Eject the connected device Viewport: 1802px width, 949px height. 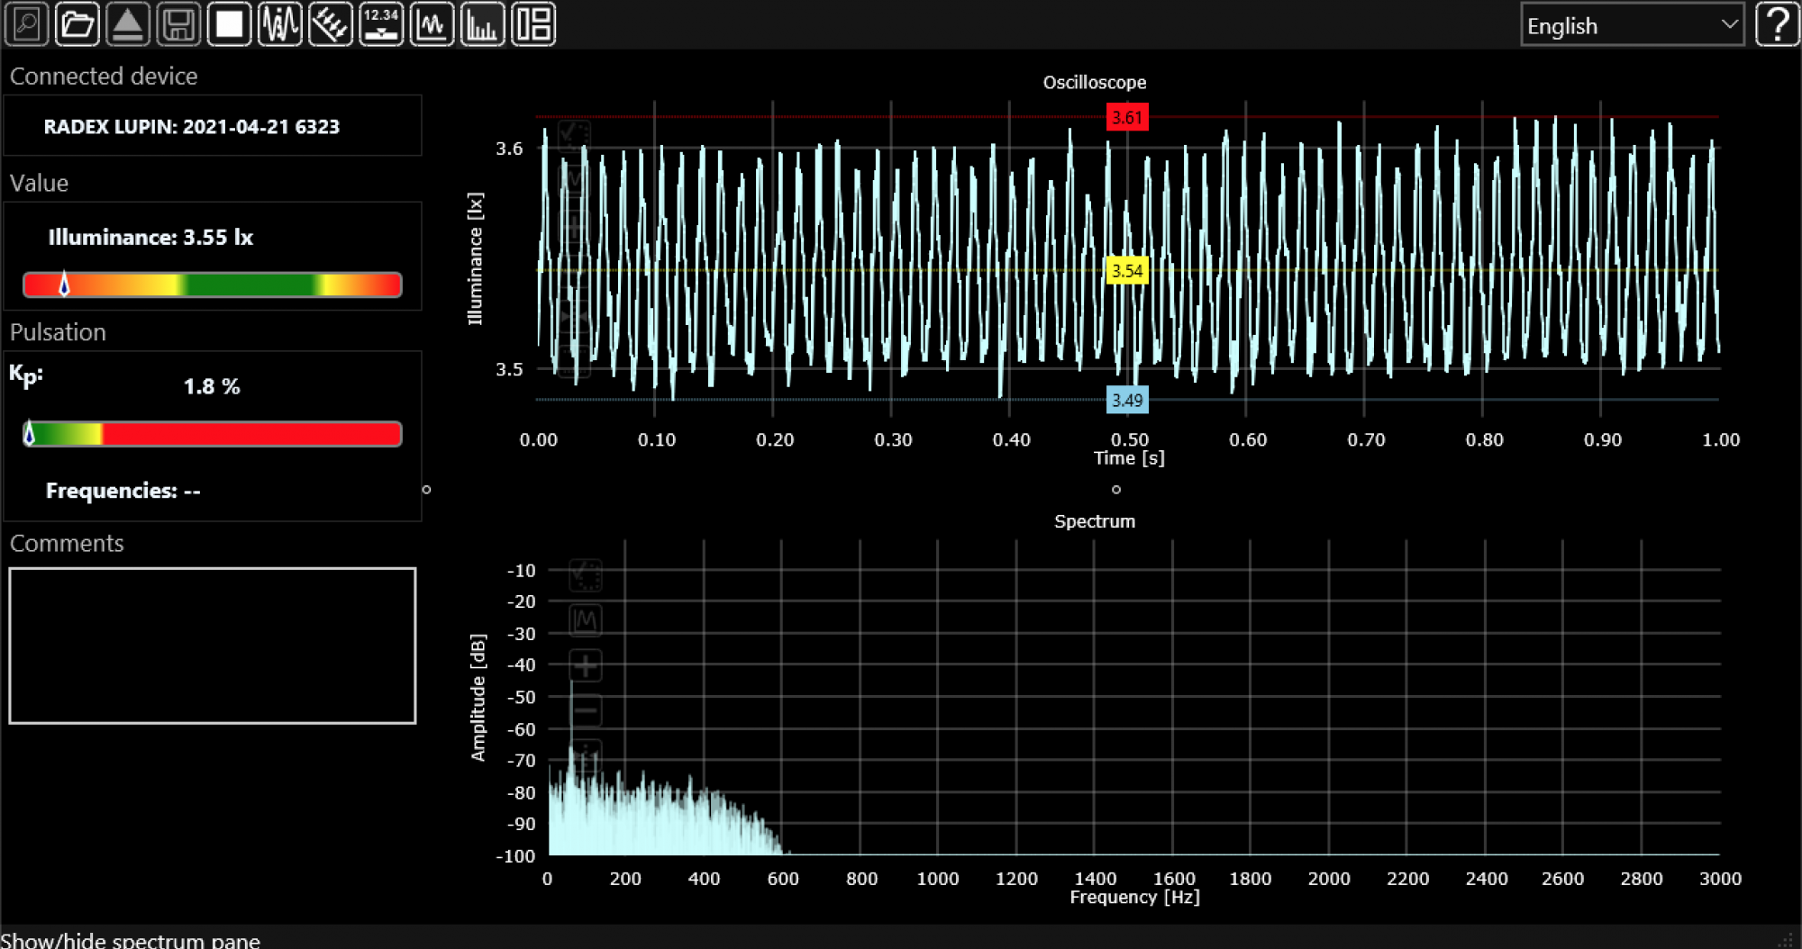(128, 24)
